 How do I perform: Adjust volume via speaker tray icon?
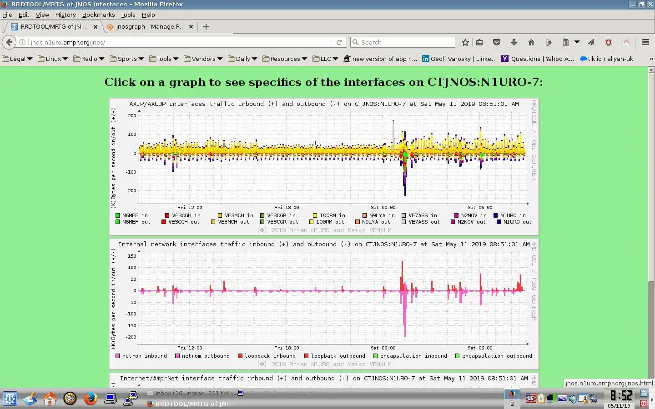pyautogui.click(x=572, y=399)
